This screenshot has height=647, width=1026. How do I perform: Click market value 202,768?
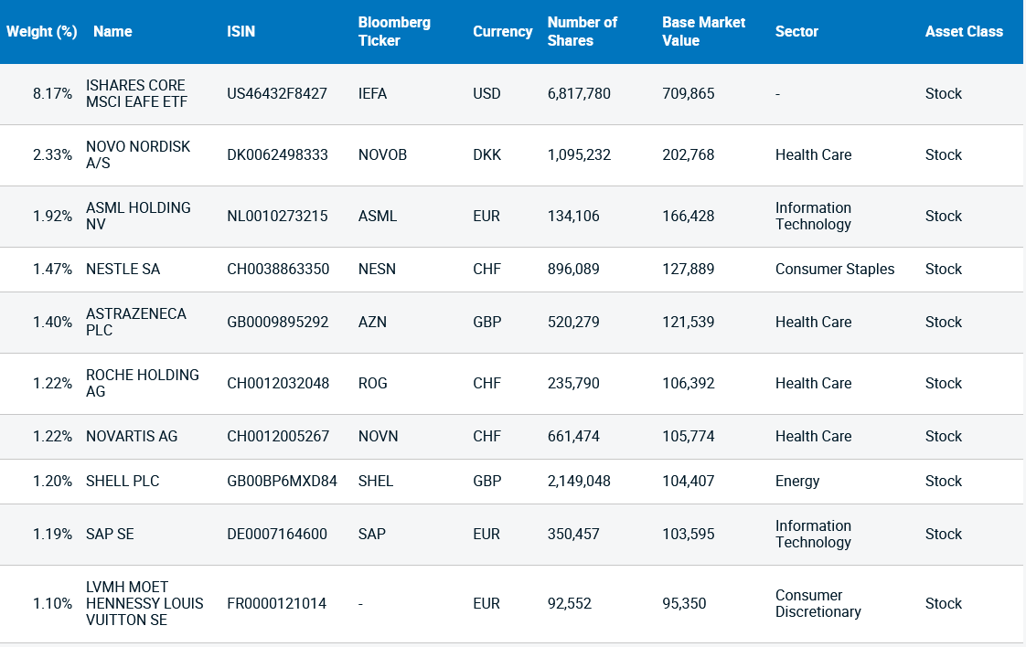pyautogui.click(x=689, y=155)
